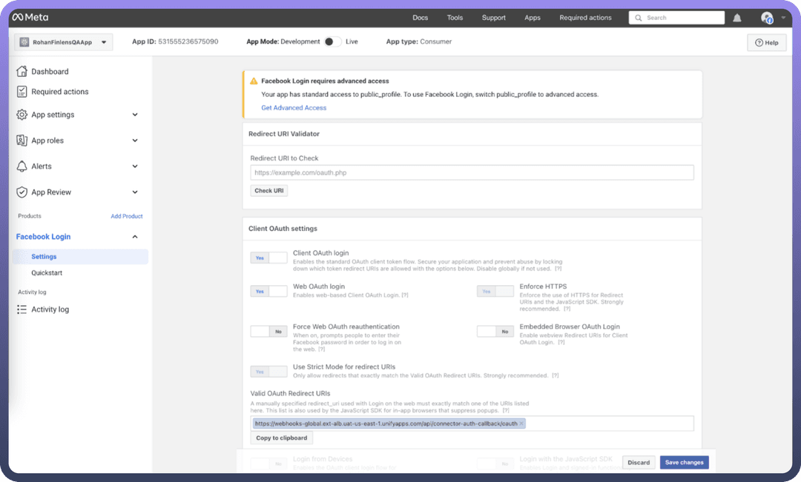Collapse the Facebook Login section

pos(135,237)
